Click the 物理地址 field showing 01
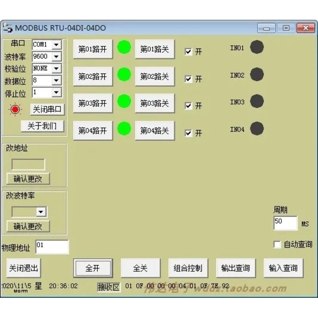318x318 pixels. (x=52, y=247)
